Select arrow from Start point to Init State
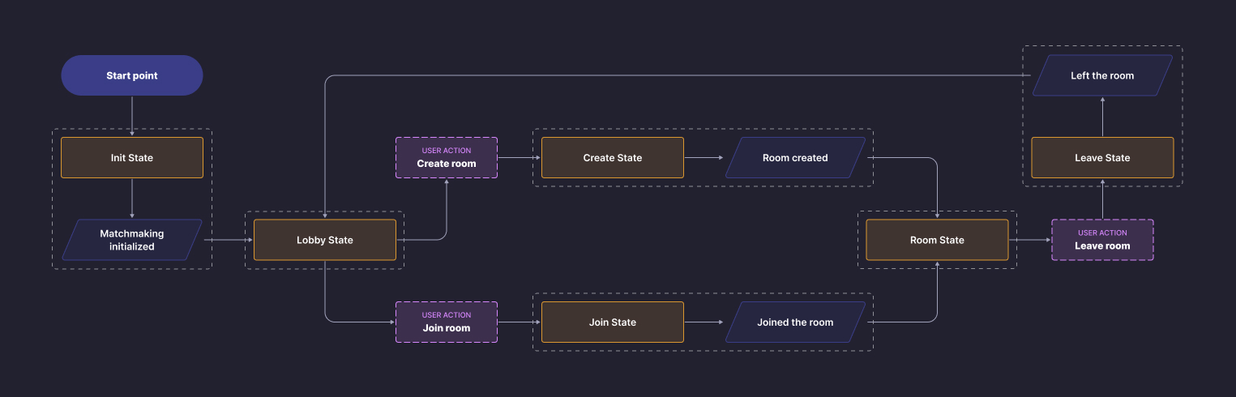The image size is (1236, 397). (x=132, y=116)
